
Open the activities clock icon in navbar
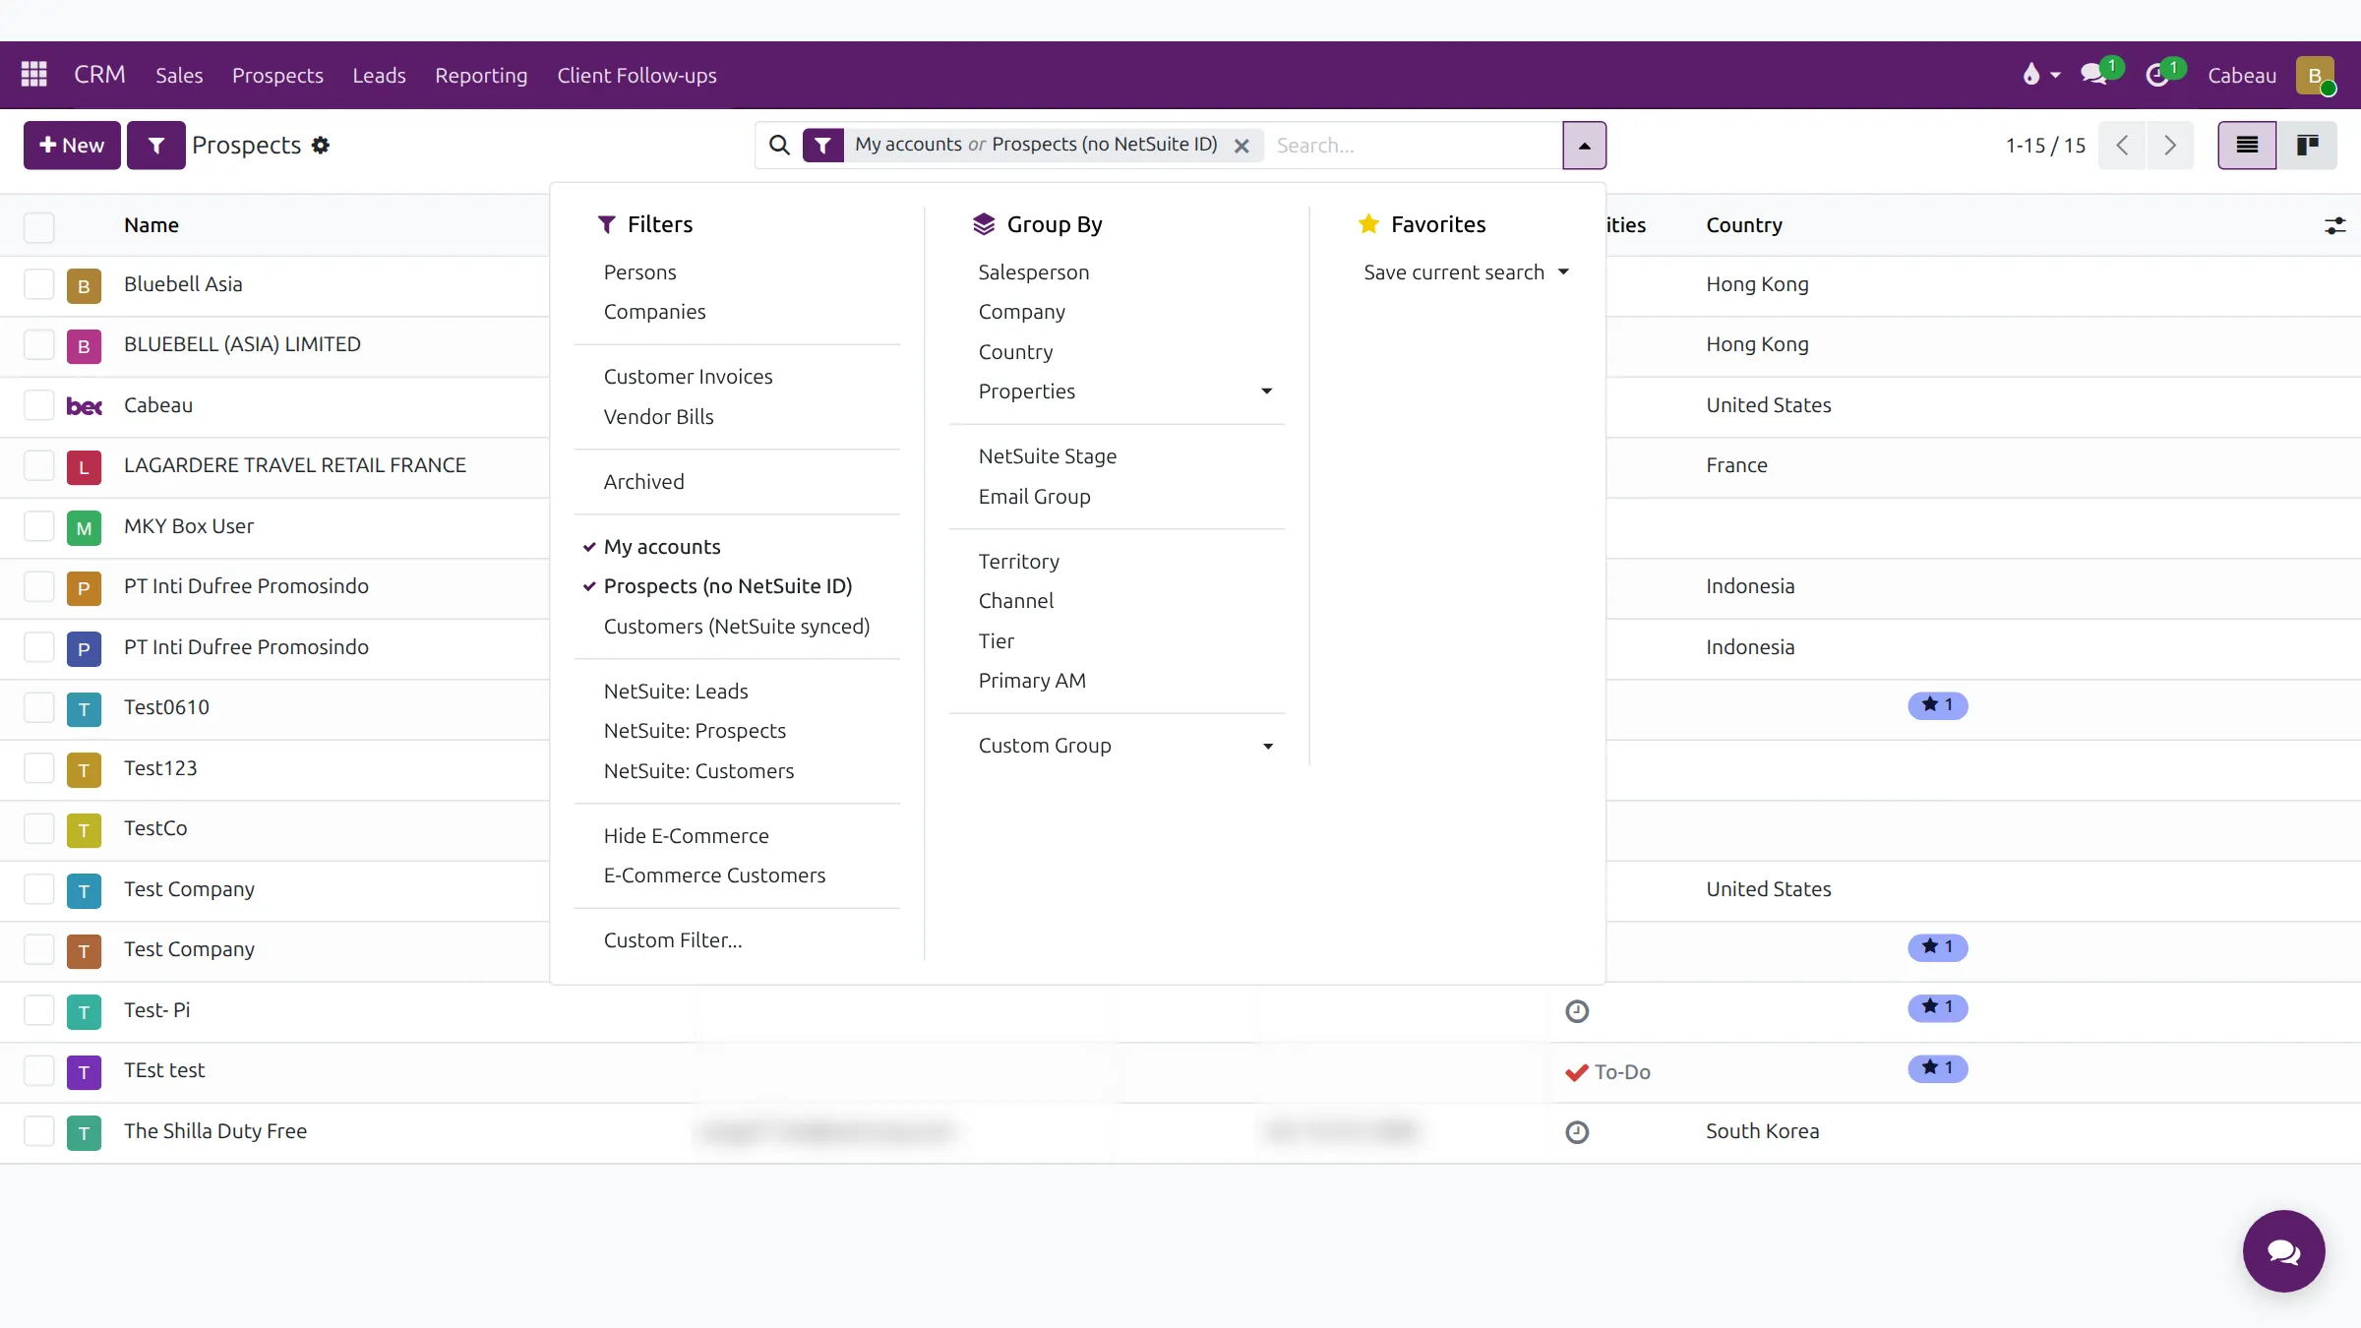click(2157, 75)
